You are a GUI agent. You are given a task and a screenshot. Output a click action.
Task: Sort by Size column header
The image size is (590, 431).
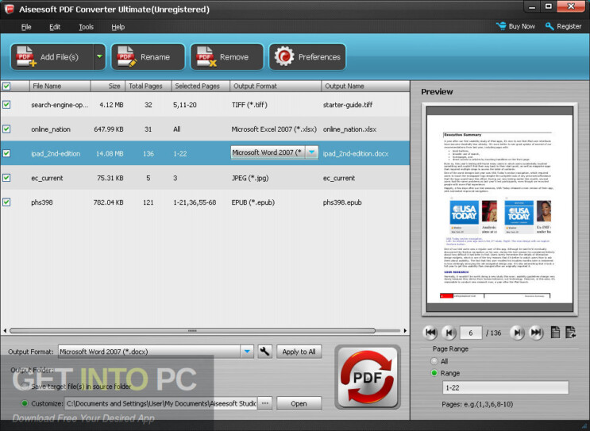pos(108,87)
